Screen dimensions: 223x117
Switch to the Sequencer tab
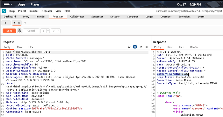coord(97,17)
